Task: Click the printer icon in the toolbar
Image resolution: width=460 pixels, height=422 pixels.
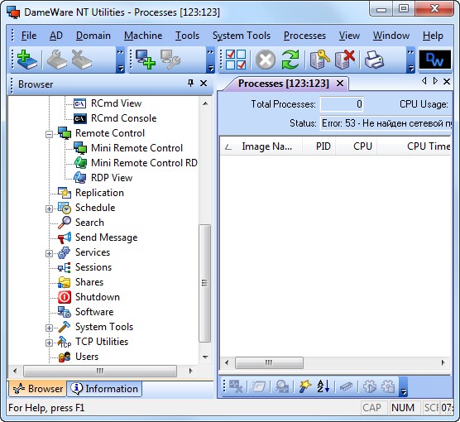Action: point(374,60)
